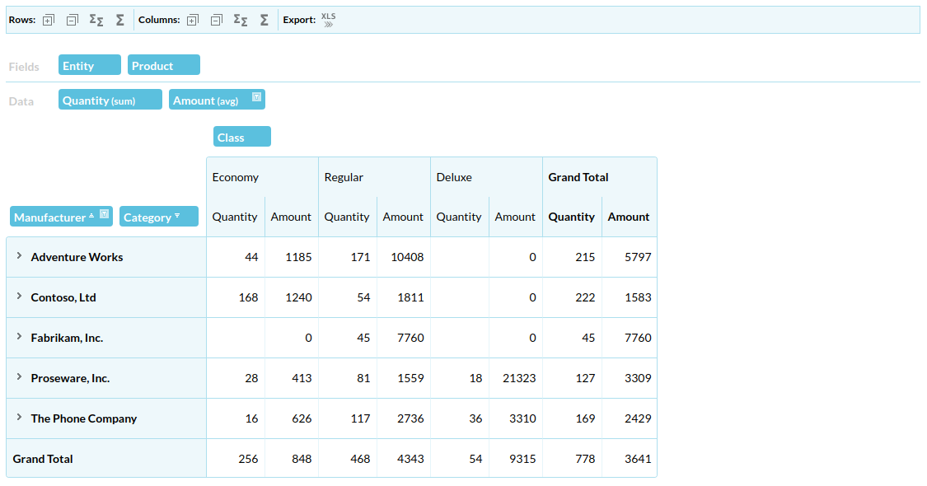The height and width of the screenshot is (486, 927).
Task: Expand The Phone Company row
Action: 19,418
